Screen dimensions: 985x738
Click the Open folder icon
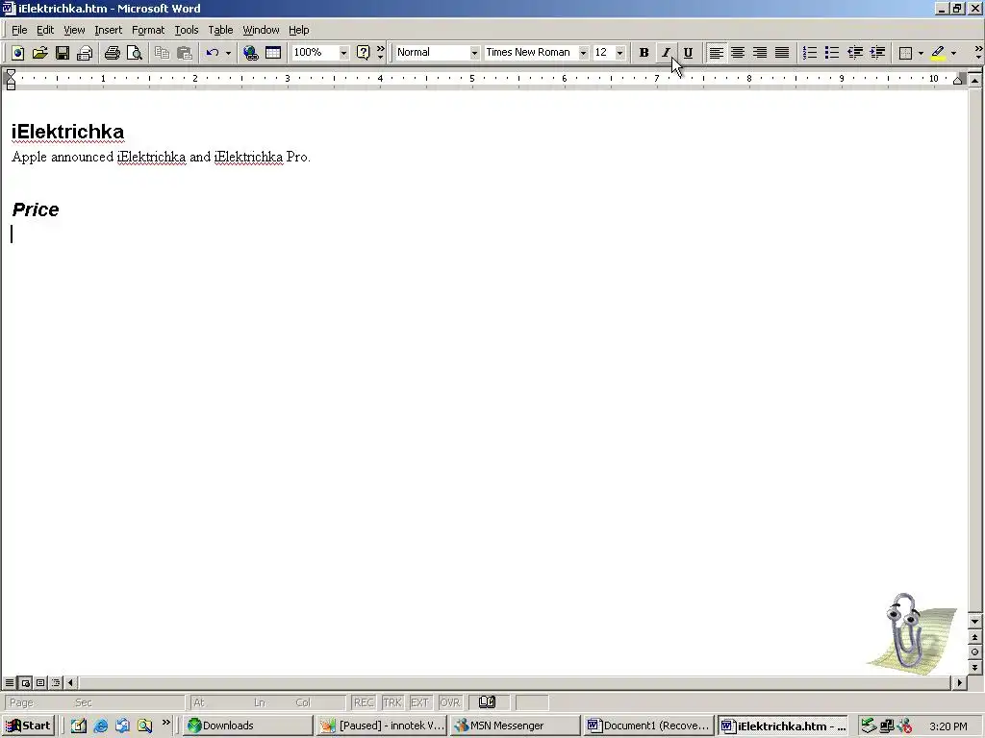click(x=39, y=53)
